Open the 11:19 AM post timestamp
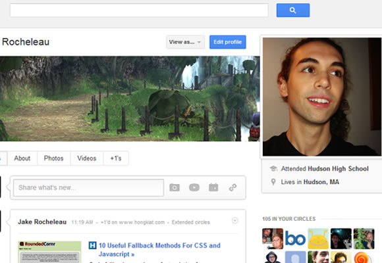Viewport: 382px width, 263px height. [x=82, y=222]
